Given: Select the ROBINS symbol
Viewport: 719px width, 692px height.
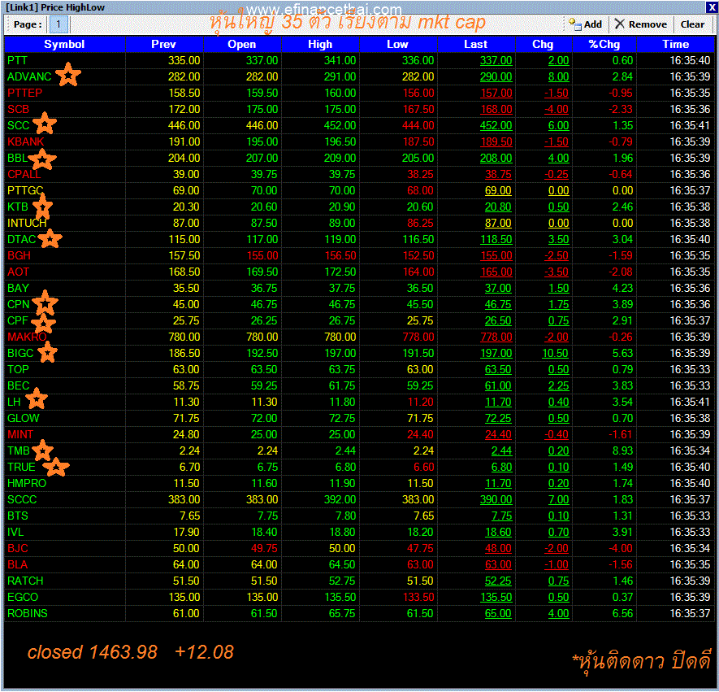Looking at the screenshot, I should [28, 615].
